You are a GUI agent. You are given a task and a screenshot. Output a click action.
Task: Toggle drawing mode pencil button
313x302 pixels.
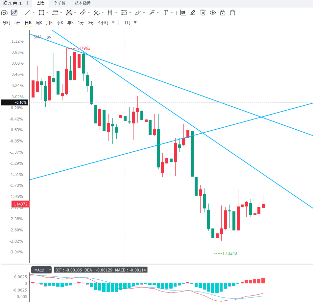pos(14,13)
